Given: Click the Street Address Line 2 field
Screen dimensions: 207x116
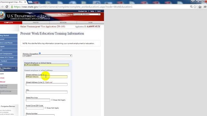Looking at the screenshot, I should click(47, 84).
